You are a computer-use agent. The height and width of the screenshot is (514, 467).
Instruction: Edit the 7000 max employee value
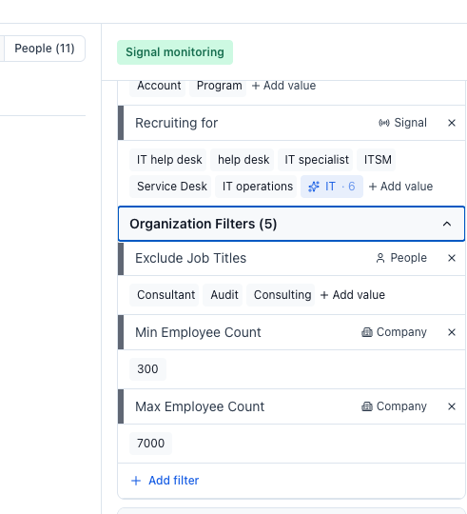(x=150, y=444)
